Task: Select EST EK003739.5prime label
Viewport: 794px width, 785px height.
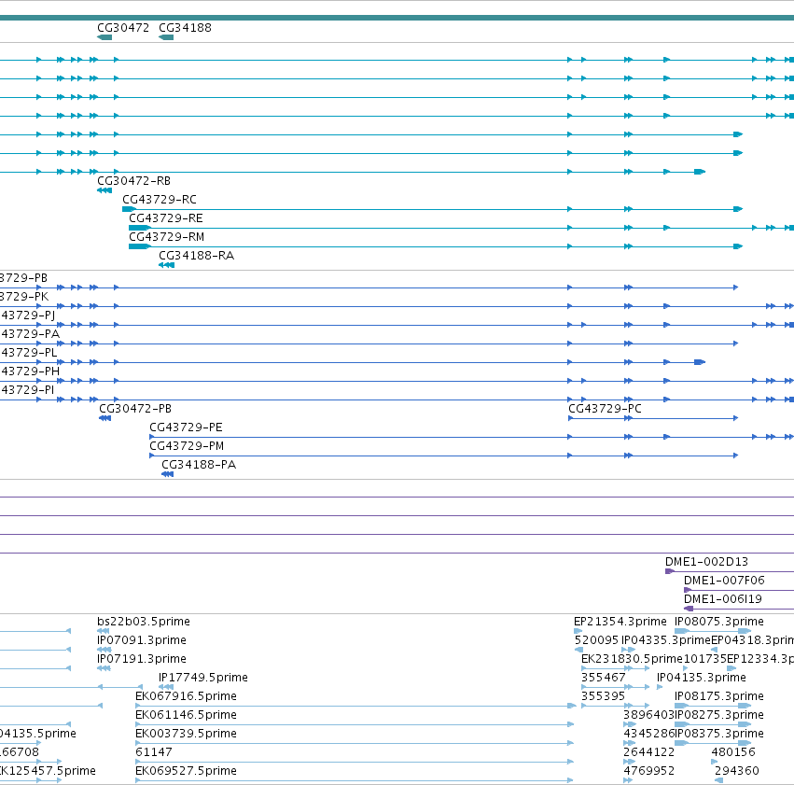Action: coord(186,734)
